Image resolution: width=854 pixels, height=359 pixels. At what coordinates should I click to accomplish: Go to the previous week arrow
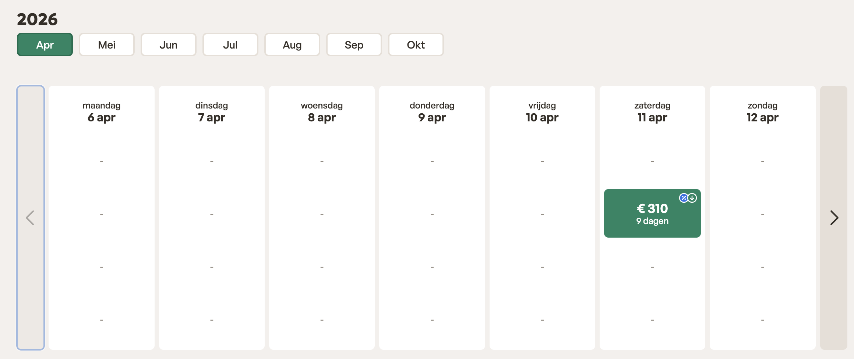31,218
